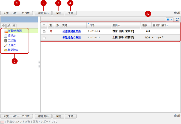Screen dimensions: 181x124
Task: Check the box for 歓送迎会のお知 row
Action: [x=44, y=38]
